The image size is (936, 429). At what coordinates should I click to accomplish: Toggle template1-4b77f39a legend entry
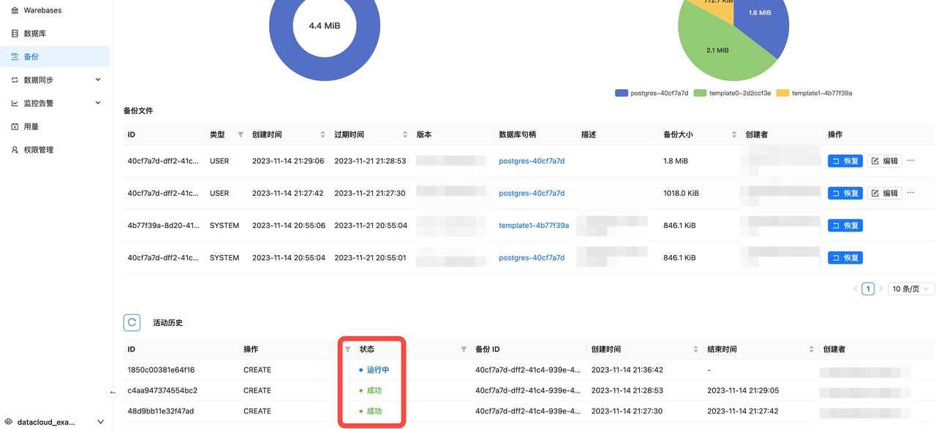(814, 94)
